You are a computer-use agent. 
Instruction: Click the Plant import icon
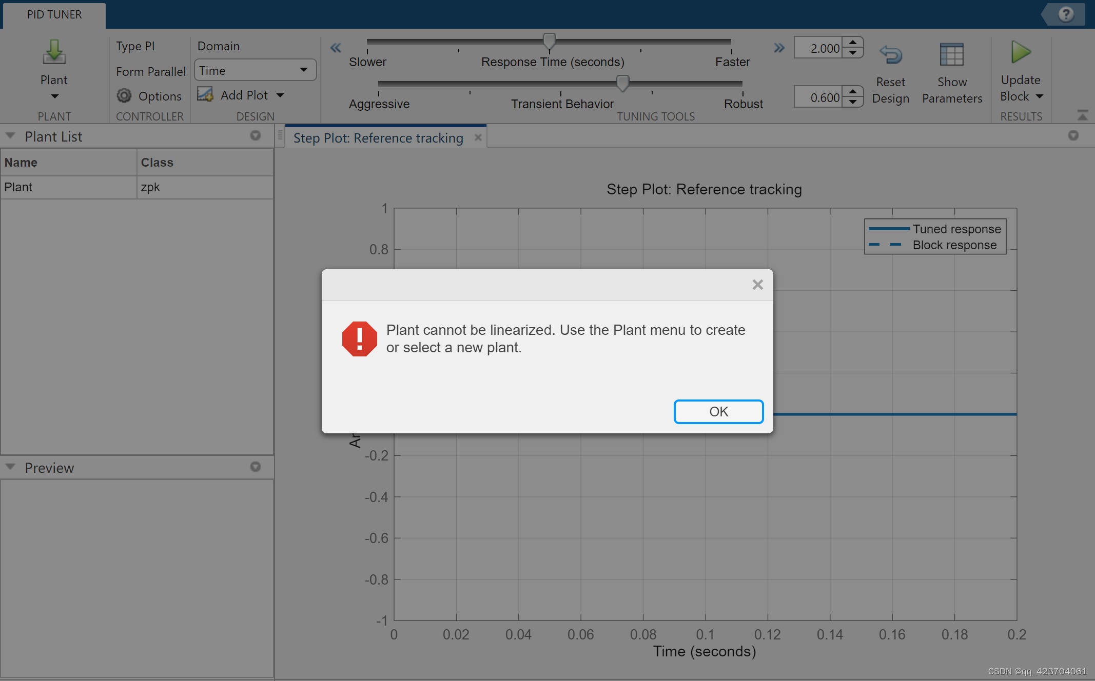point(54,53)
